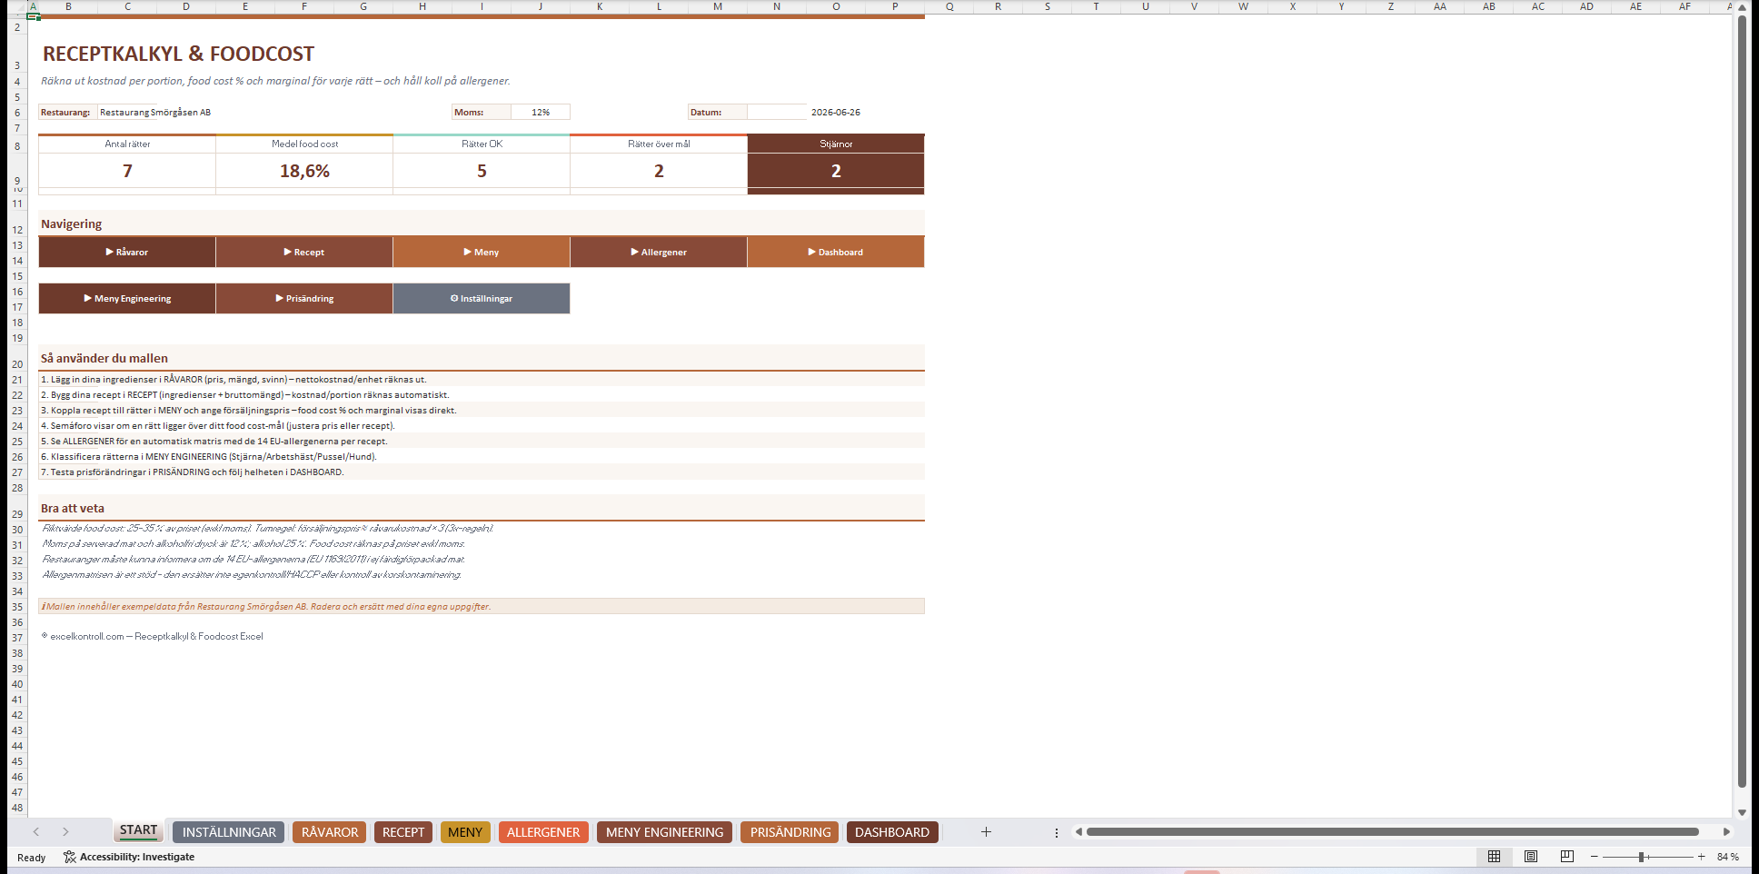Click the Bra att veta heading

click(73, 508)
